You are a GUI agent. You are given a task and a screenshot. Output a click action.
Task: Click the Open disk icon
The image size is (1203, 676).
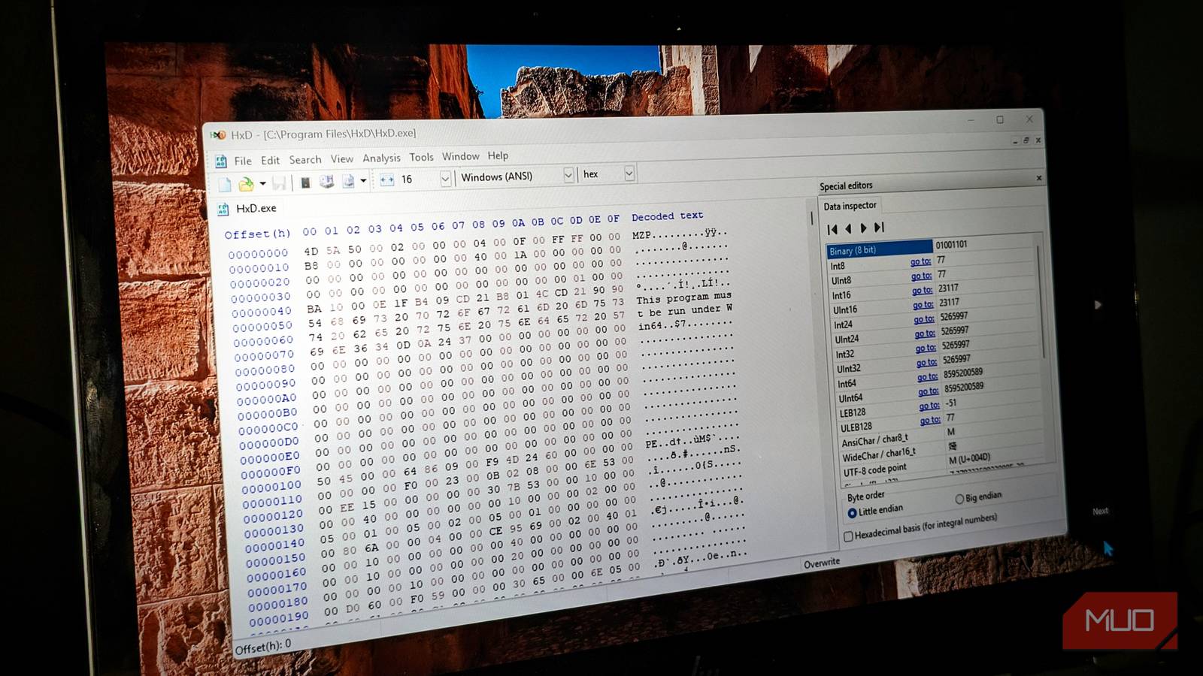coord(326,182)
